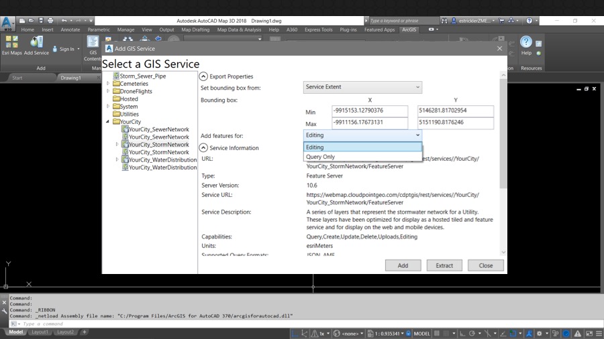Open the Home ribbon tab
The image size is (604, 339).
pyautogui.click(x=28, y=29)
